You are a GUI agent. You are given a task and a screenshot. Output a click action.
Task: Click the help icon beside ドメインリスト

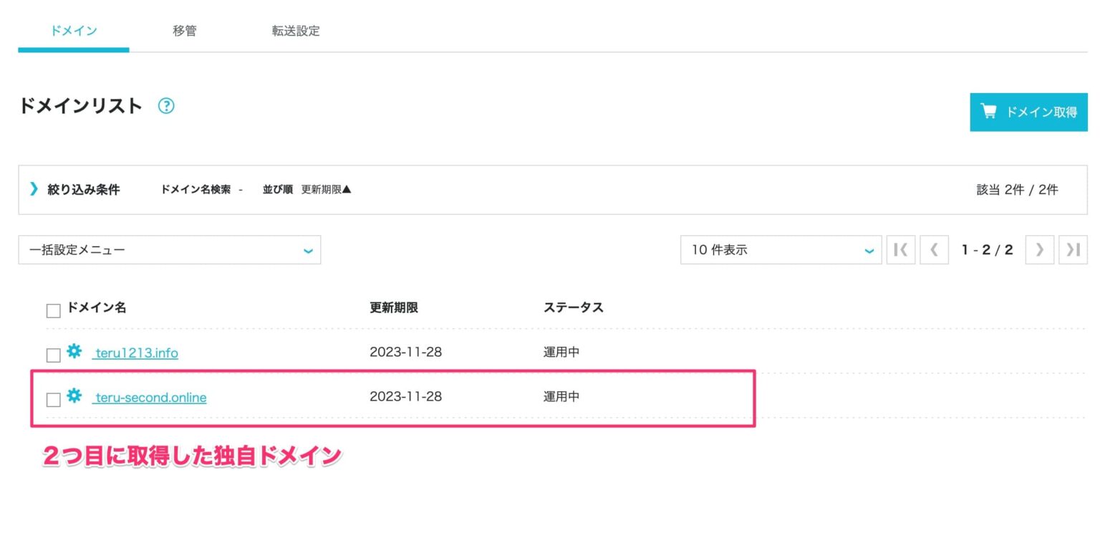coord(166,105)
